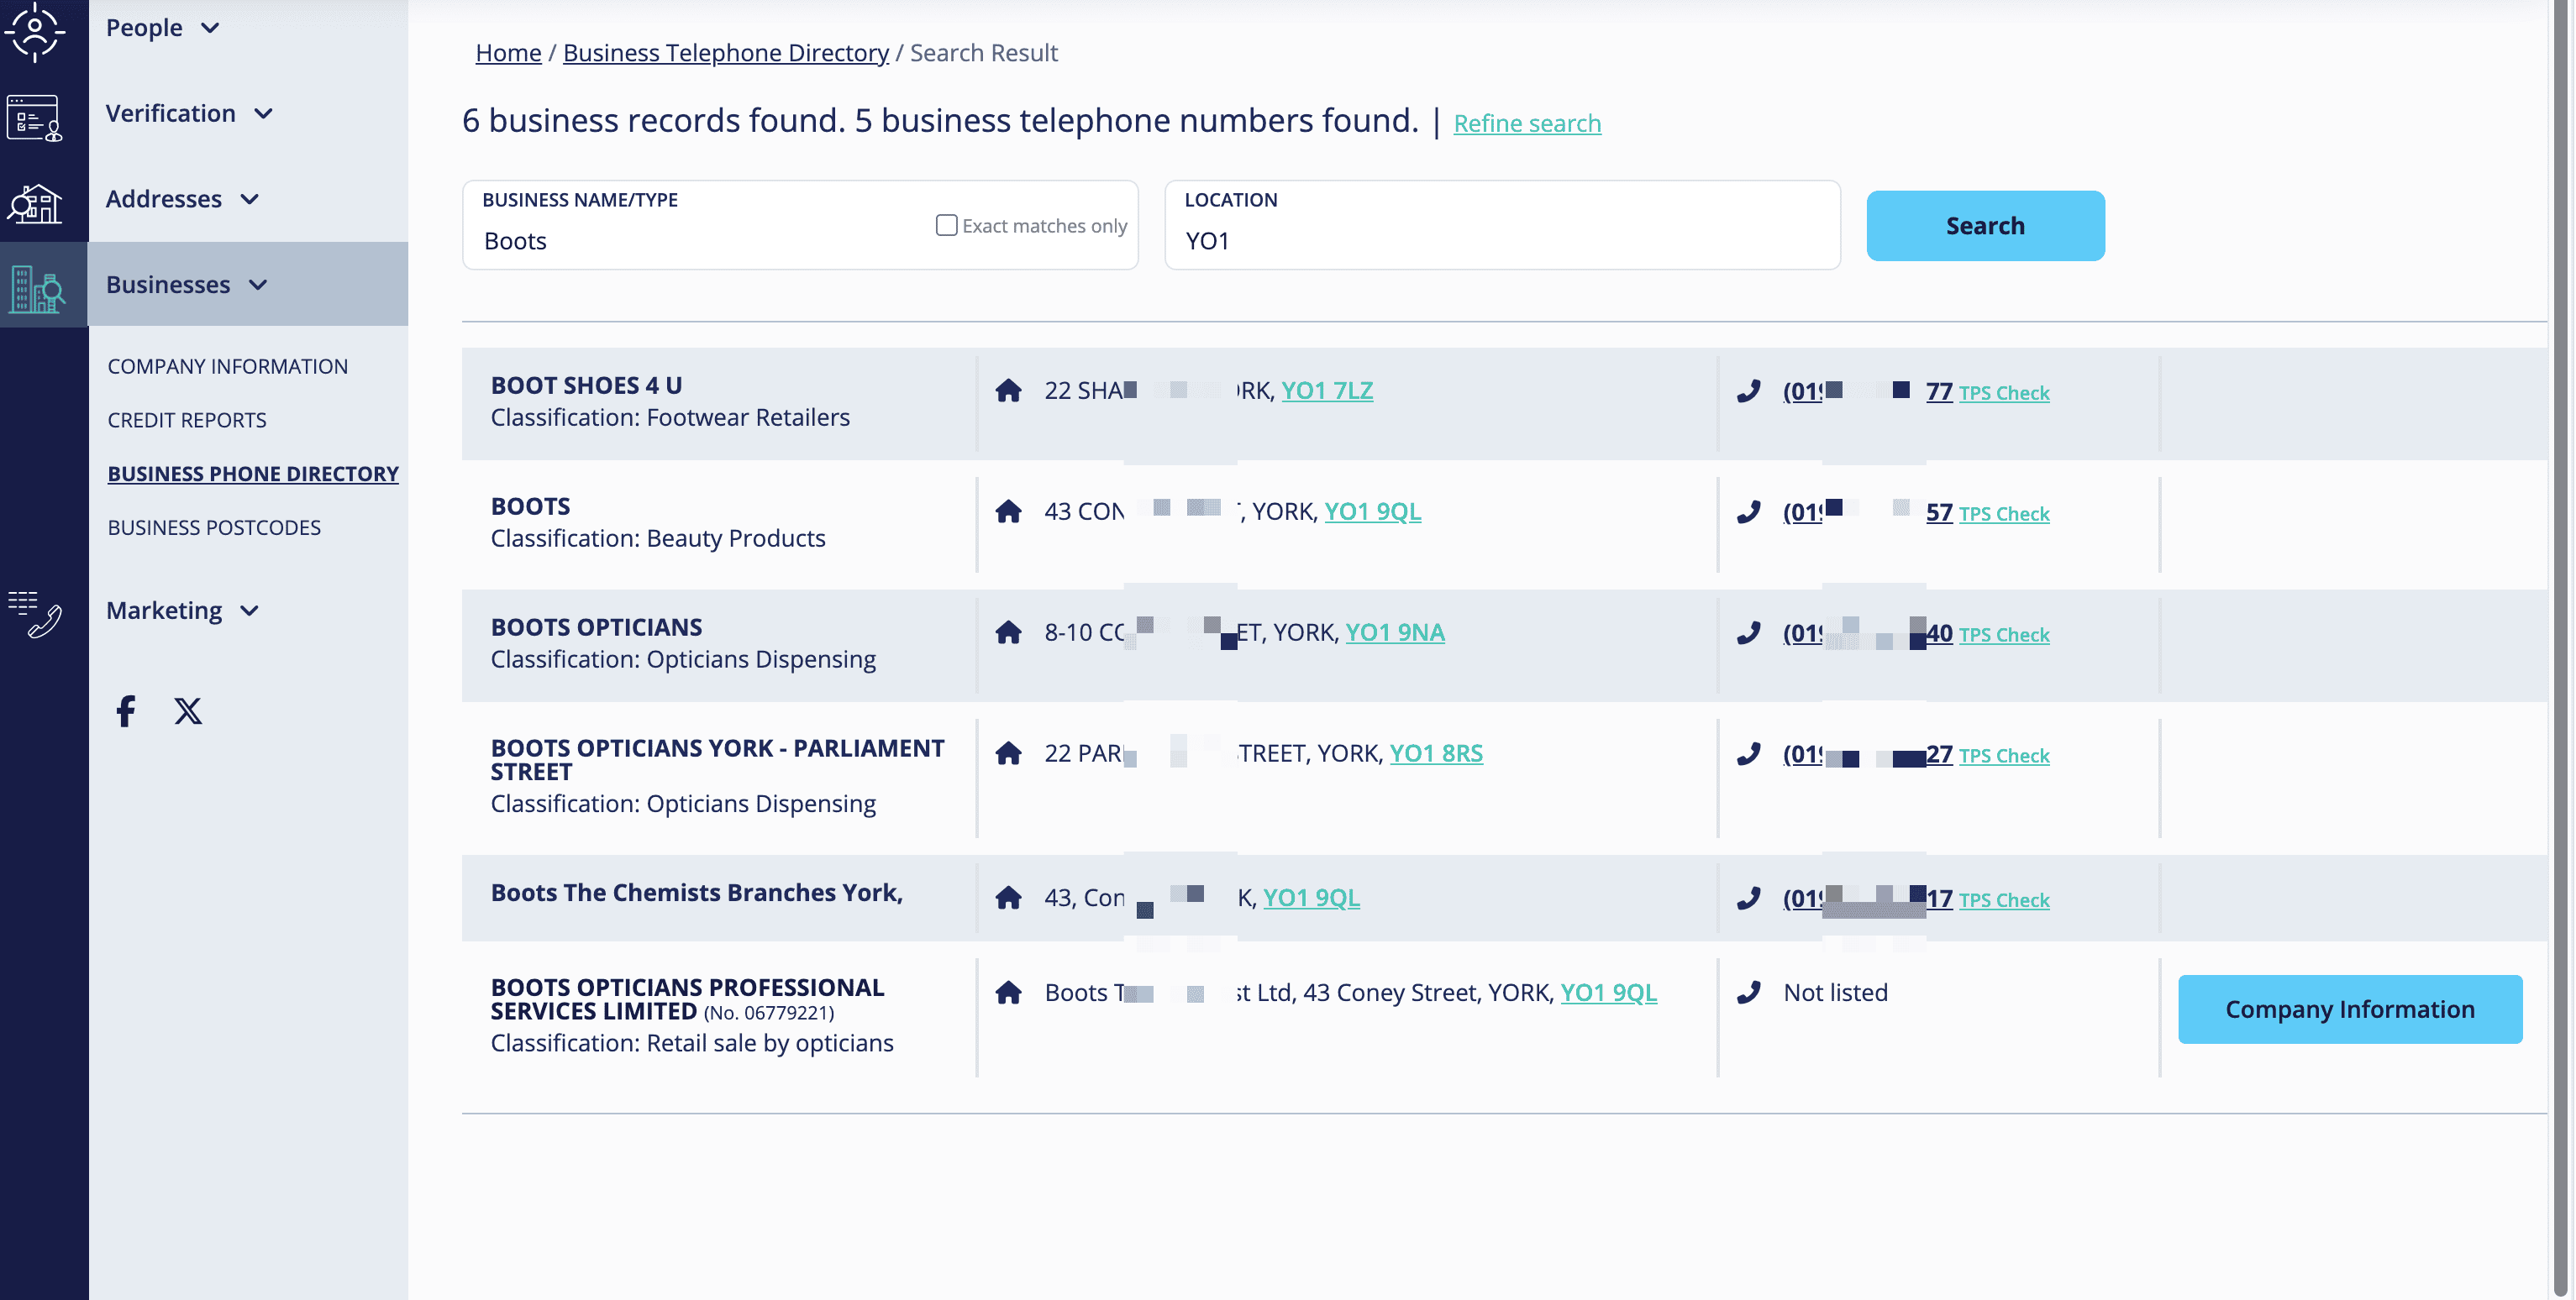This screenshot has height=1300, width=2576.
Task: Click Company Information for Boots Opticians Professional Services
Action: (x=2350, y=1009)
